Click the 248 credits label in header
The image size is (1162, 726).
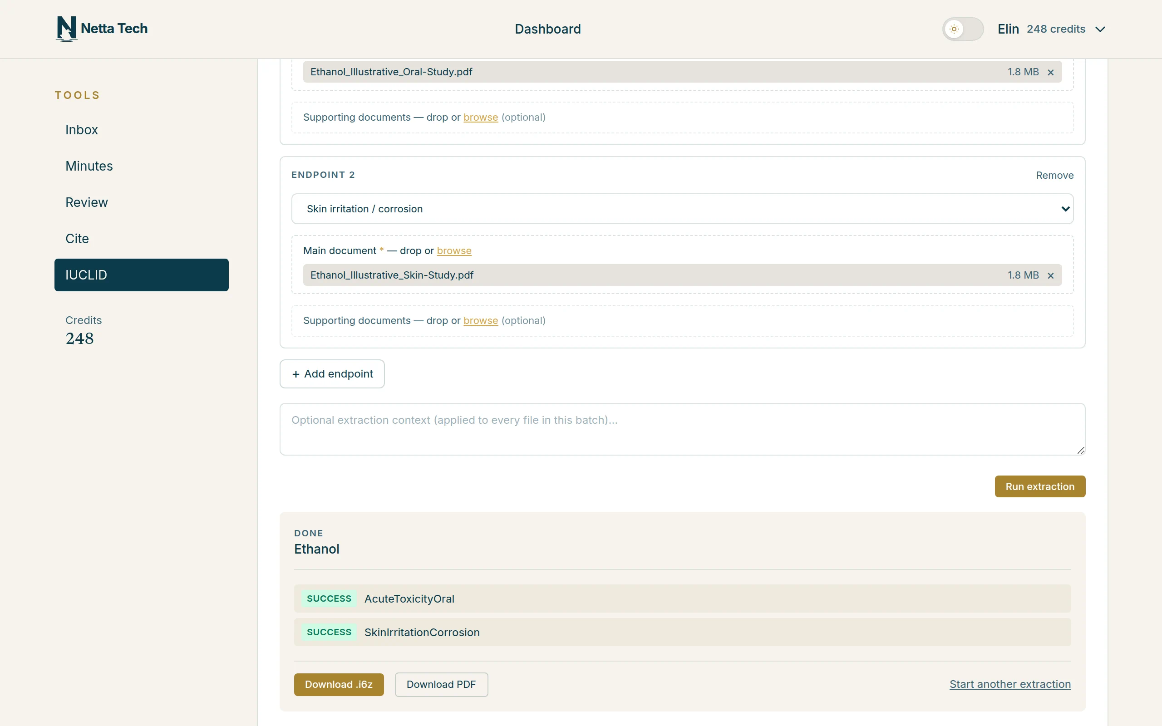pos(1056,29)
